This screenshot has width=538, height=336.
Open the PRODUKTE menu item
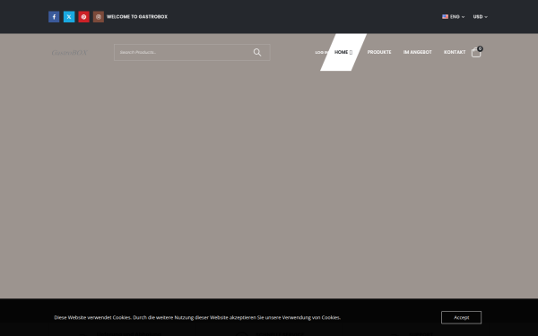[x=379, y=52]
